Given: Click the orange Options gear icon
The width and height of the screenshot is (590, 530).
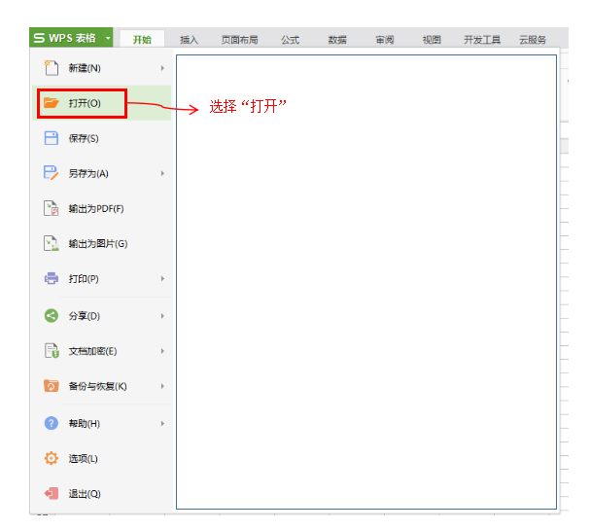Looking at the screenshot, I should click(52, 458).
